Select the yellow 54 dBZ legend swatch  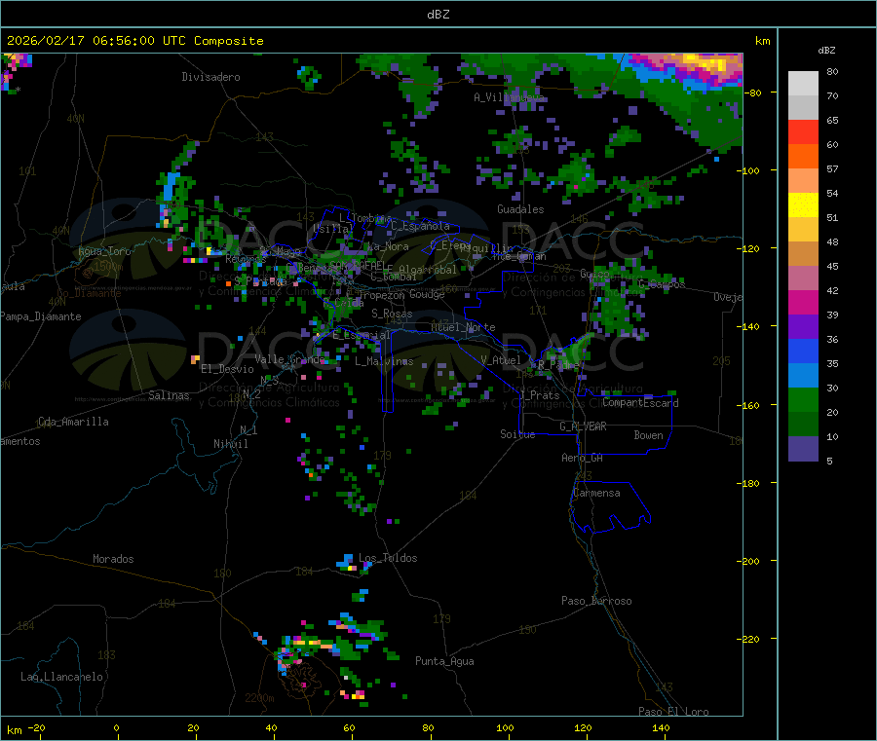click(x=803, y=205)
